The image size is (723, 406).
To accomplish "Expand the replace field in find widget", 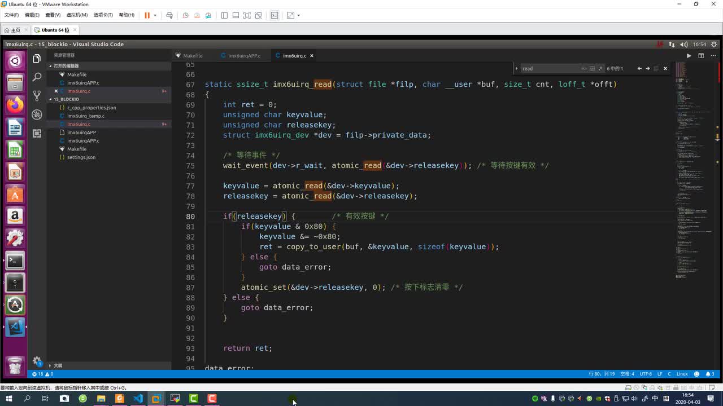I will point(516,68).
